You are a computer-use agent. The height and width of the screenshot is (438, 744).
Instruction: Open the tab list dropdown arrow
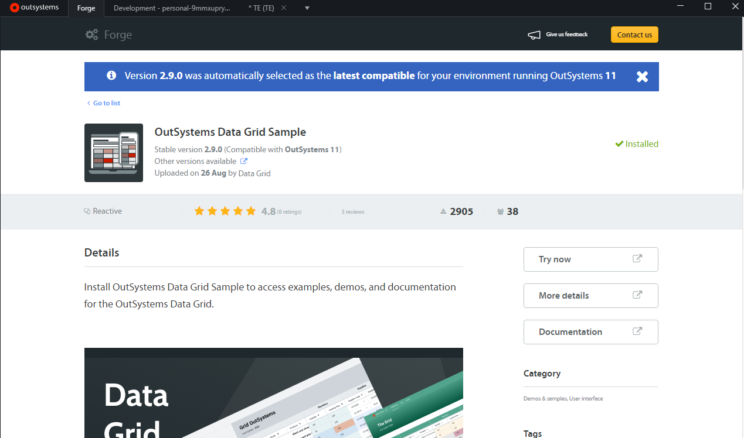coord(307,8)
